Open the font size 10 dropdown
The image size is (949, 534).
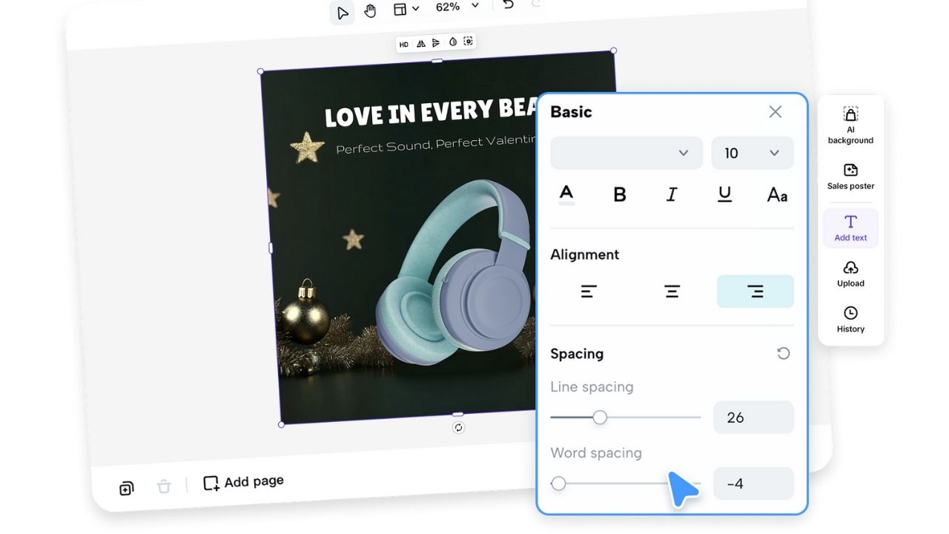[753, 153]
